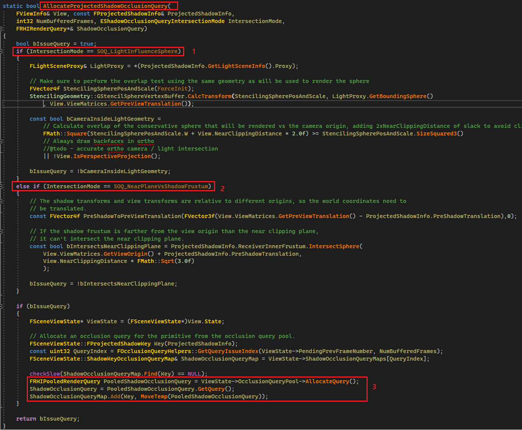Click the FRHIPooledRenderQuery type name
The height and width of the screenshot is (430, 522).
65,381
